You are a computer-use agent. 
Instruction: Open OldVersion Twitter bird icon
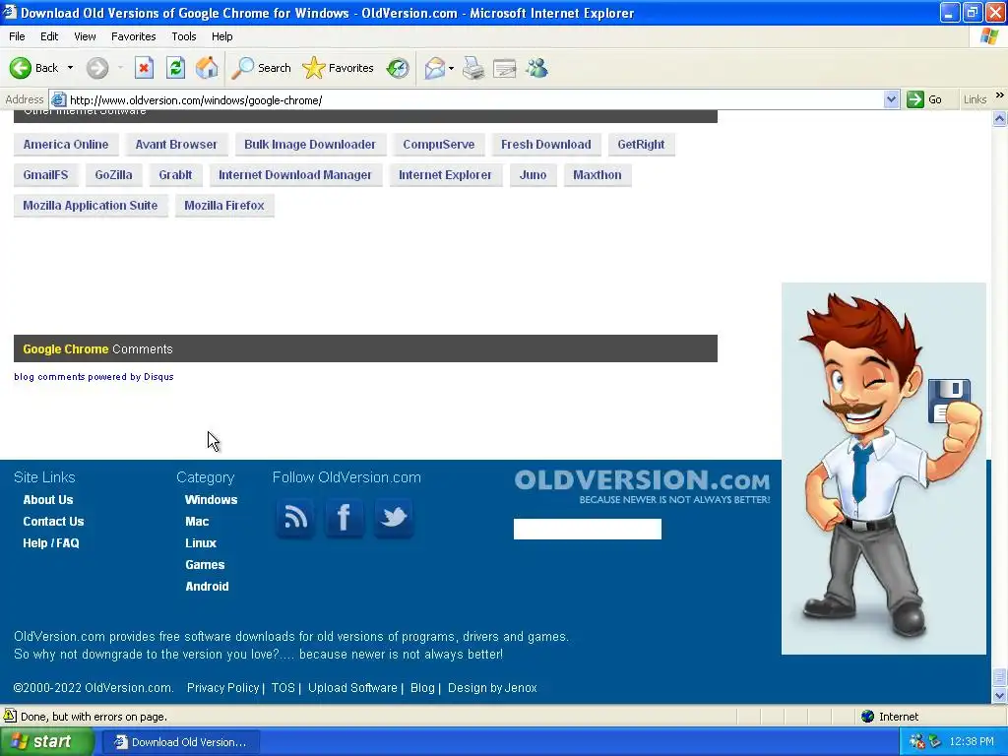[x=394, y=518]
